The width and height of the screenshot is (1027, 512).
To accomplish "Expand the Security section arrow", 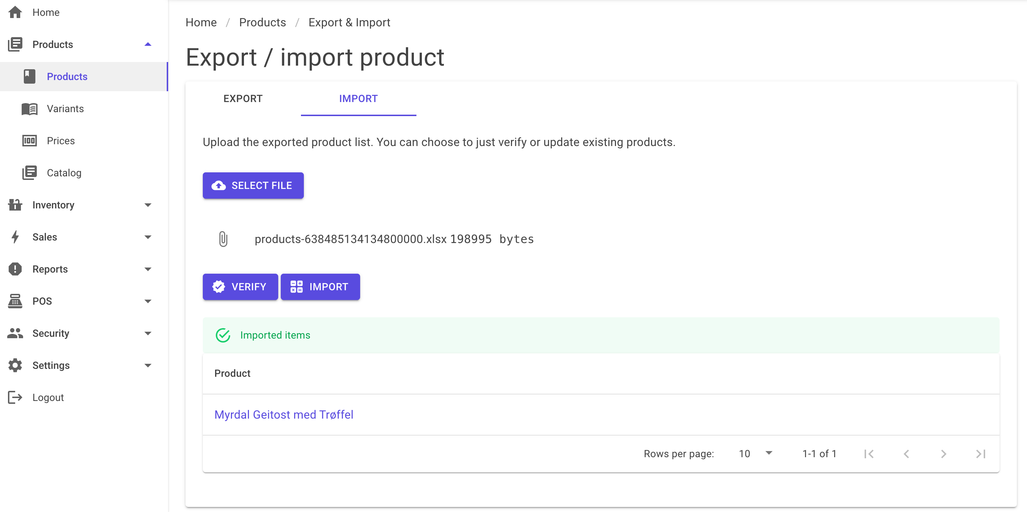I will (x=148, y=334).
